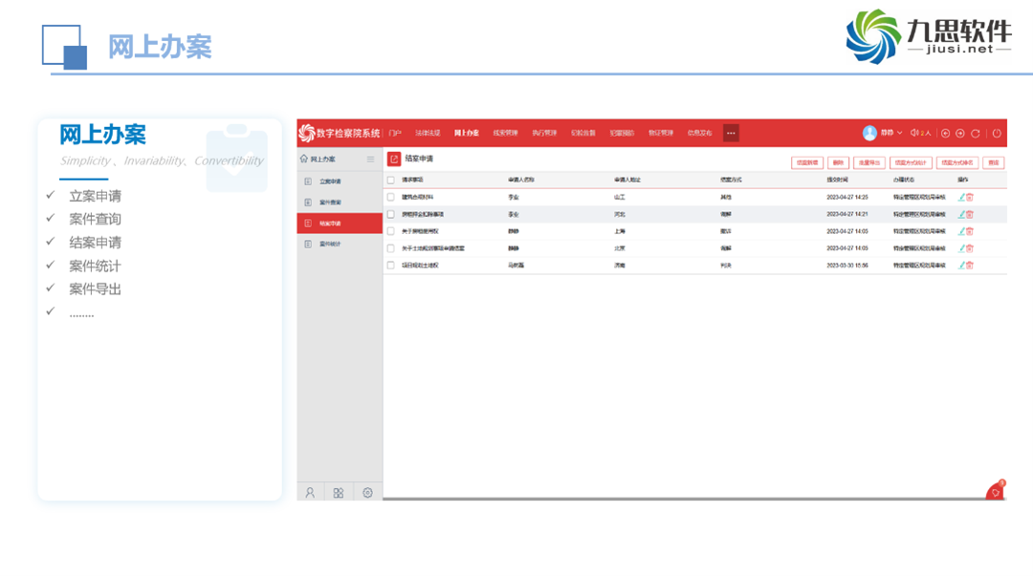1033x576 pixels.
Task: Click the 批量导出 button
Action: 869,163
